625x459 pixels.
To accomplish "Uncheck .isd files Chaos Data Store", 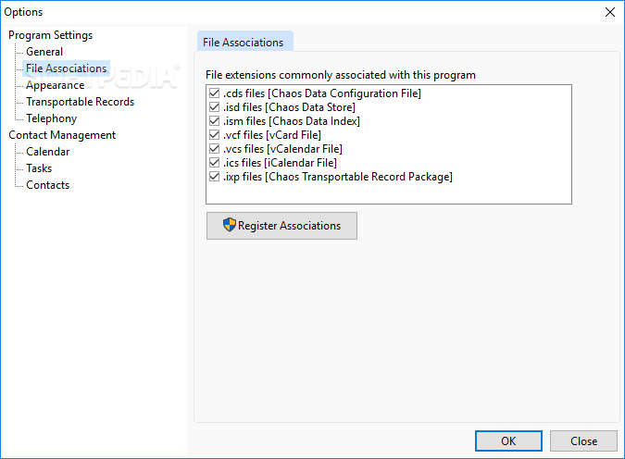I will coord(215,107).
